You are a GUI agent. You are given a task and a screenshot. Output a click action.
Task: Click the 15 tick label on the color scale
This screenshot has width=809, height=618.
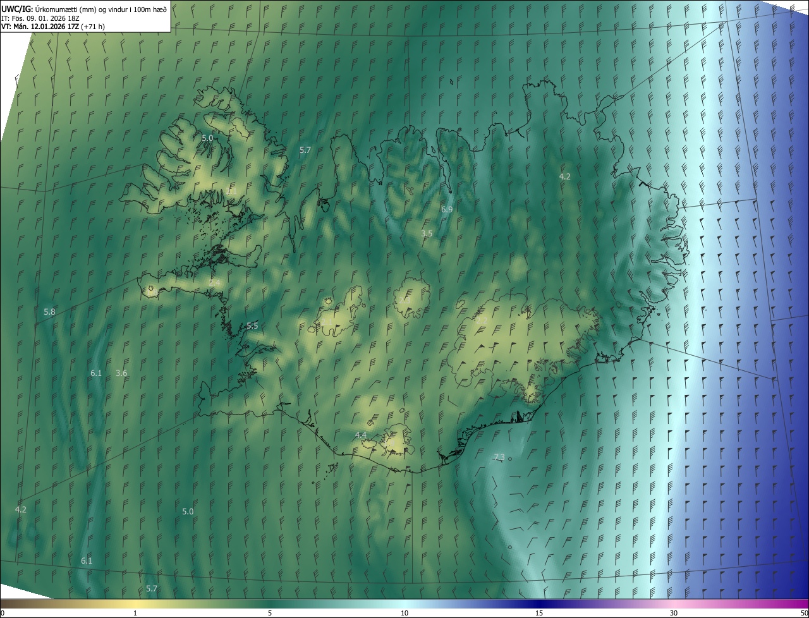539,613
